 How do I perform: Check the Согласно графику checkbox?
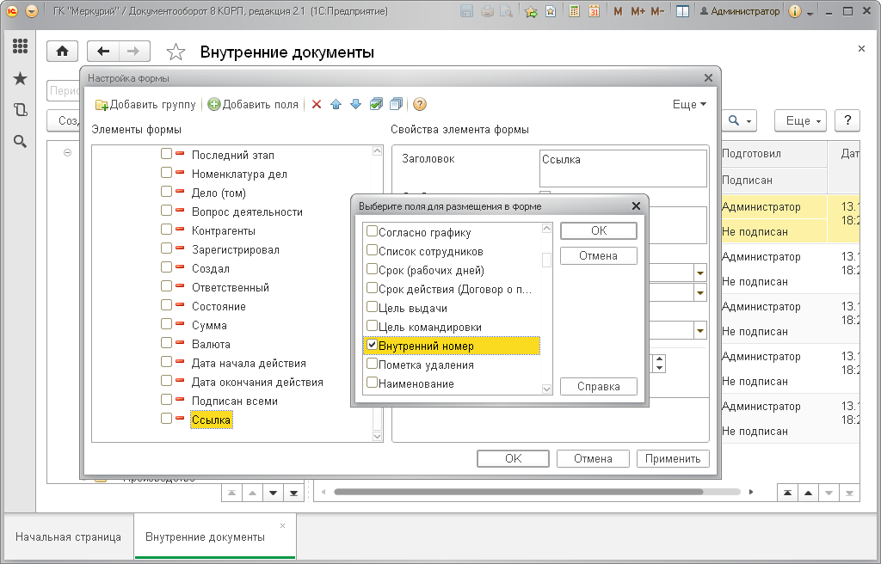pos(372,231)
